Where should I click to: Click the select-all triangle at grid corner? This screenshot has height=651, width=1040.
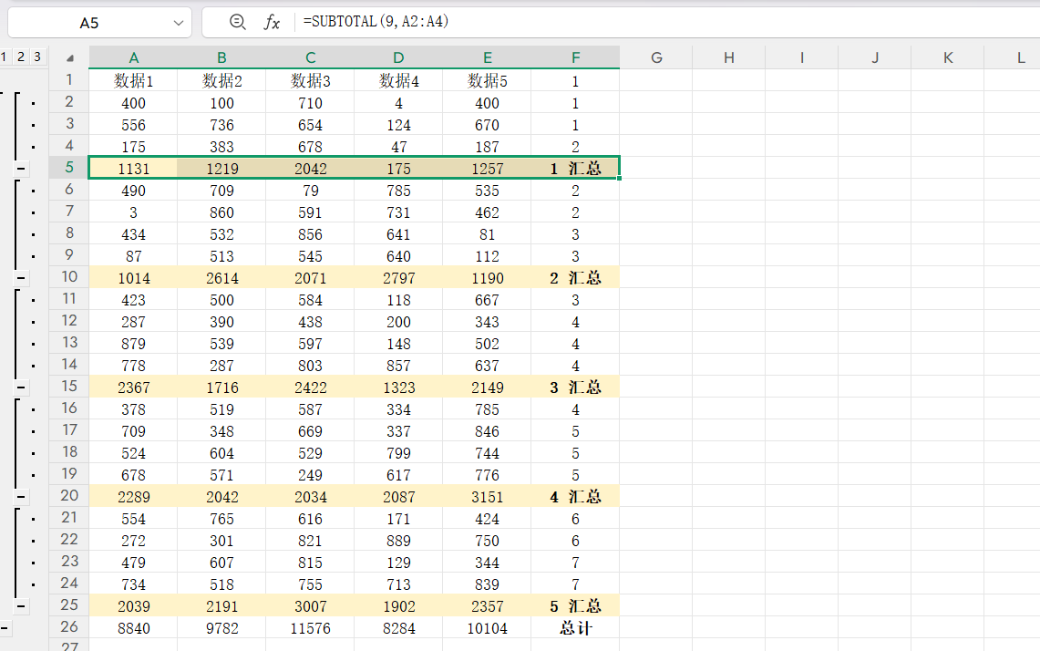click(69, 58)
